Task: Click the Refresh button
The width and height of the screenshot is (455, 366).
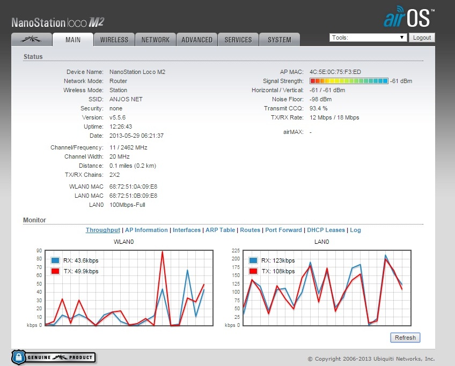Action: (405, 338)
